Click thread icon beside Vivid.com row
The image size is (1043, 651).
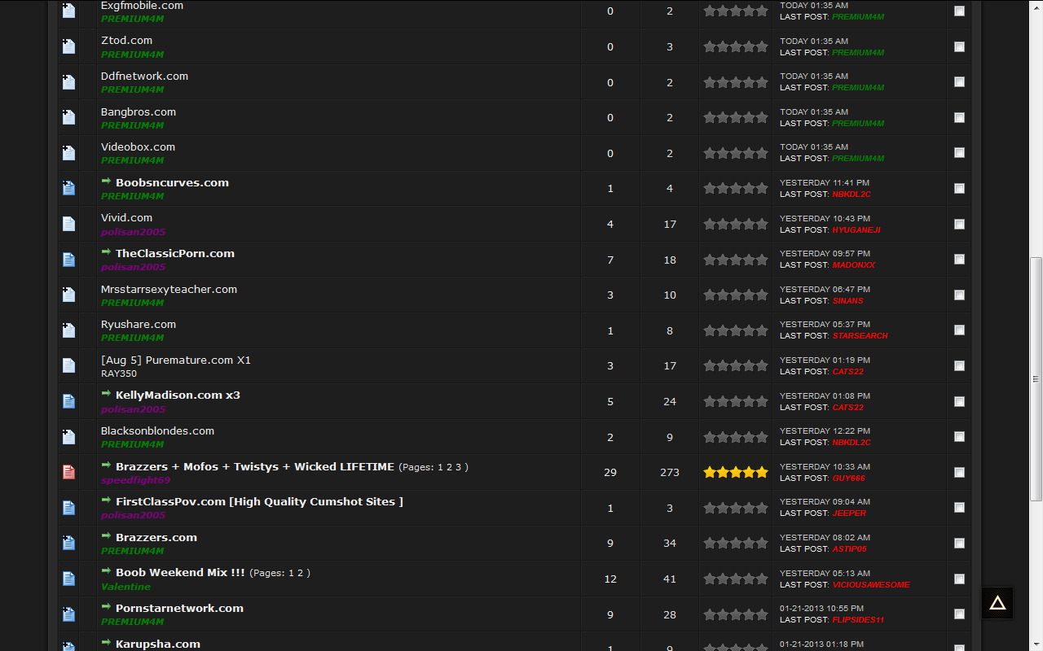pyautogui.click(x=68, y=224)
